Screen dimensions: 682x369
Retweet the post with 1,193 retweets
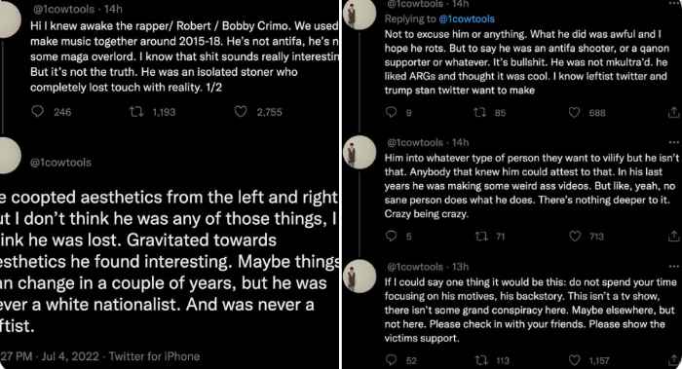click(x=136, y=112)
